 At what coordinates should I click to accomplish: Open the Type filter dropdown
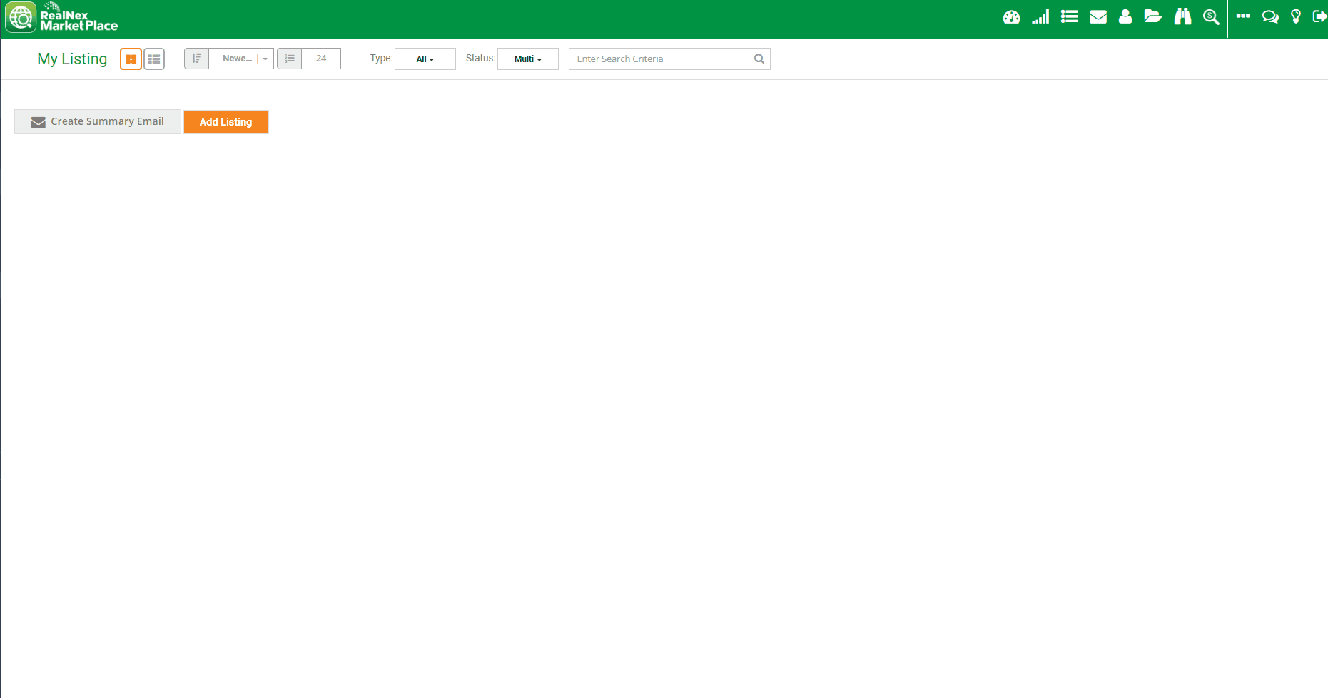[x=425, y=59]
